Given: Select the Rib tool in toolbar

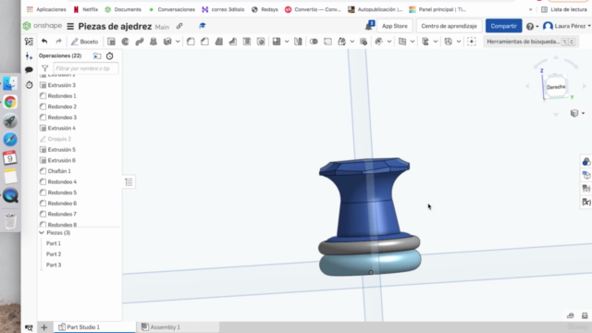Looking at the screenshot, I should 232,42.
